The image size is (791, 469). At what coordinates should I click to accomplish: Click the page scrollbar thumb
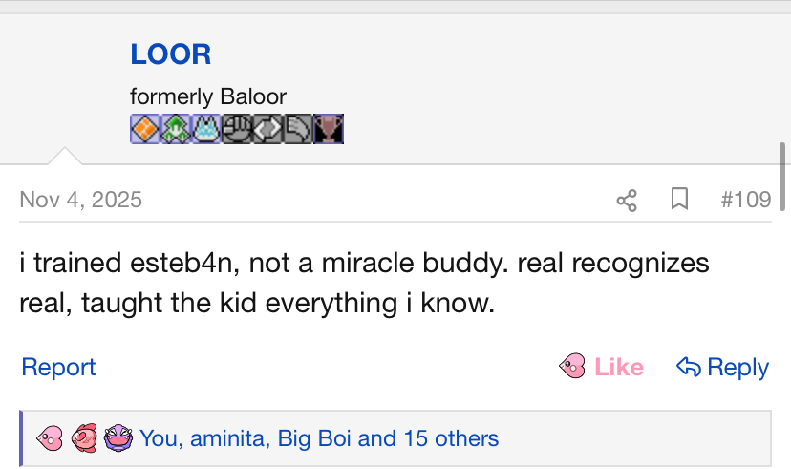(x=783, y=177)
